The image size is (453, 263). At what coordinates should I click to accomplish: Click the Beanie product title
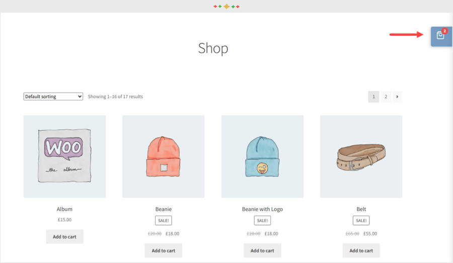(164, 209)
